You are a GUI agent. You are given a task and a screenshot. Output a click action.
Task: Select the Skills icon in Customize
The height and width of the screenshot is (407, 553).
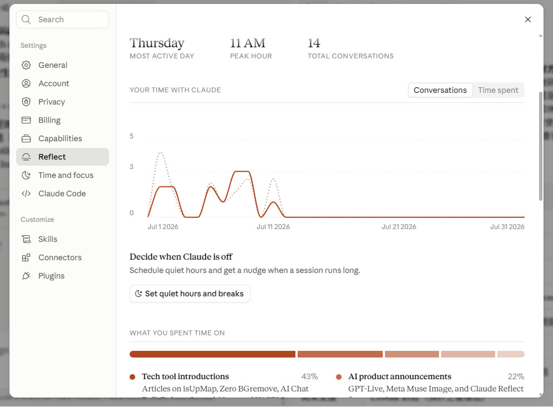click(x=26, y=239)
